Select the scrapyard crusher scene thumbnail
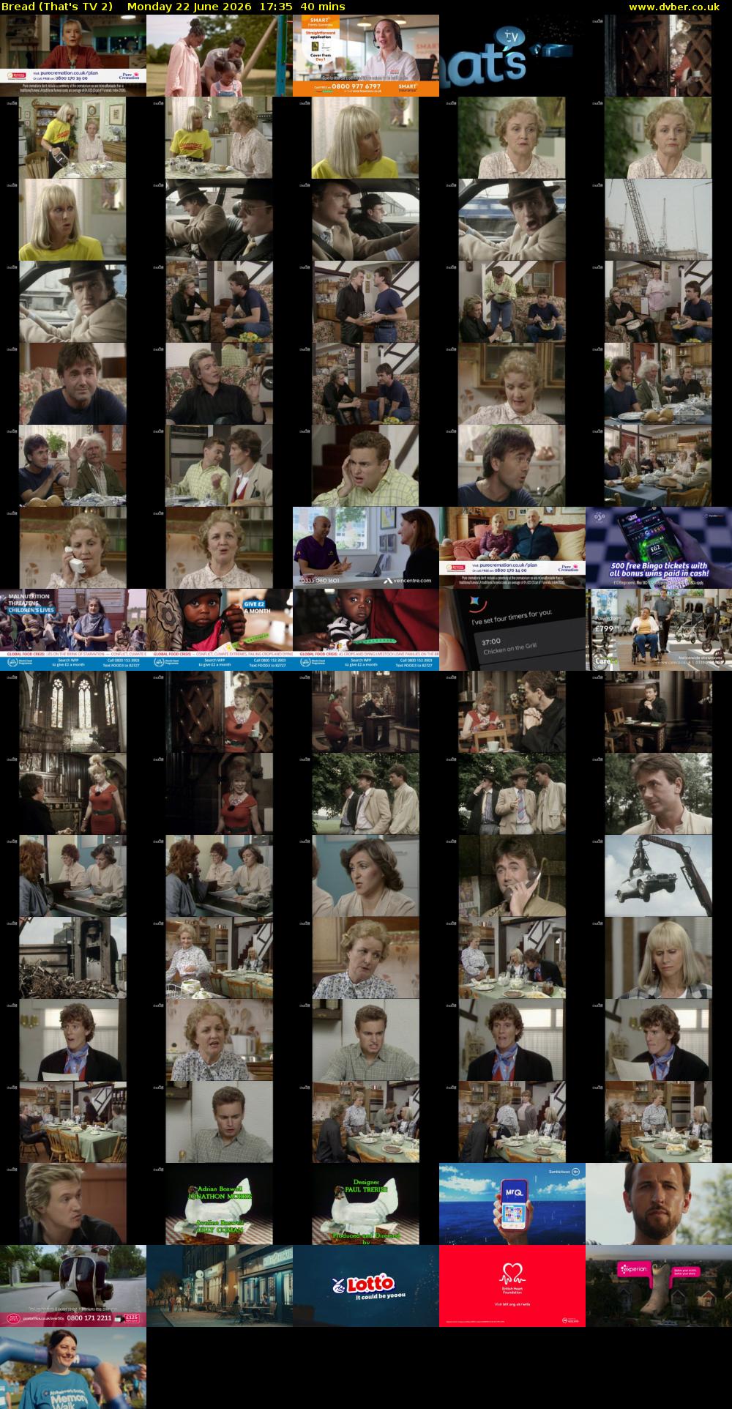The width and height of the screenshot is (732, 1409). [73, 958]
